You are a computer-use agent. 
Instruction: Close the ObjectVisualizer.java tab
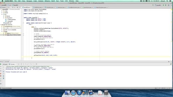(107, 7)
